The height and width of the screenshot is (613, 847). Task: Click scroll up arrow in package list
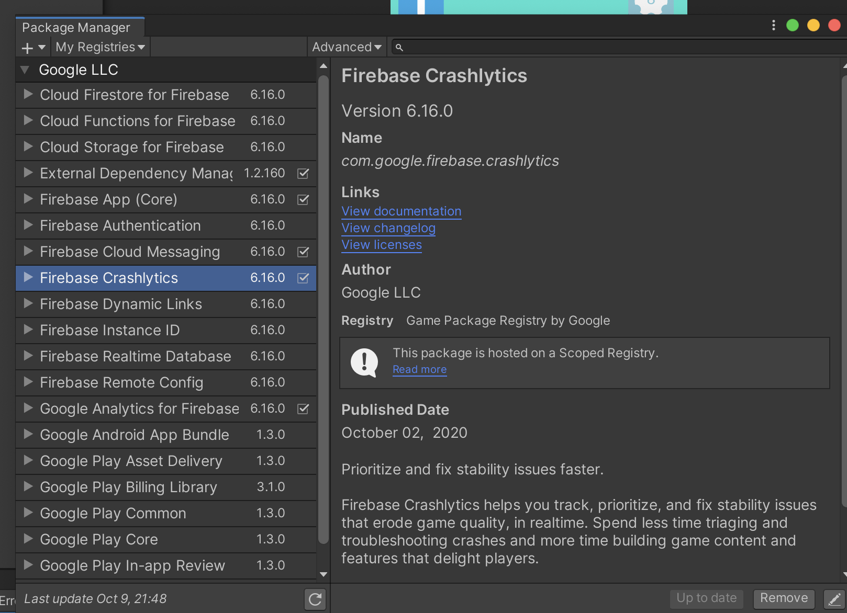(x=324, y=66)
